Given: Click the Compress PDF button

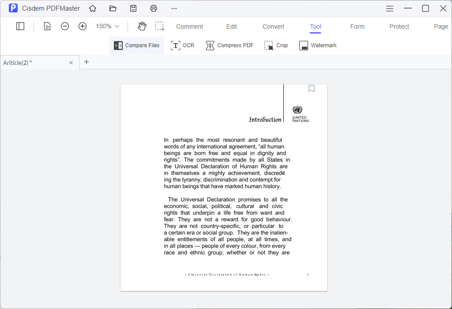Looking at the screenshot, I should (230, 45).
